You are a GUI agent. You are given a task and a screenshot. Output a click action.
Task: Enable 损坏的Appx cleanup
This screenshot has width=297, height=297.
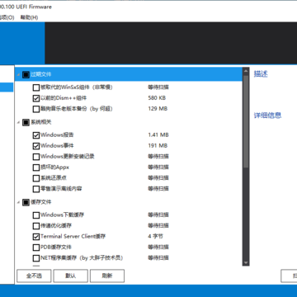tap(36, 167)
